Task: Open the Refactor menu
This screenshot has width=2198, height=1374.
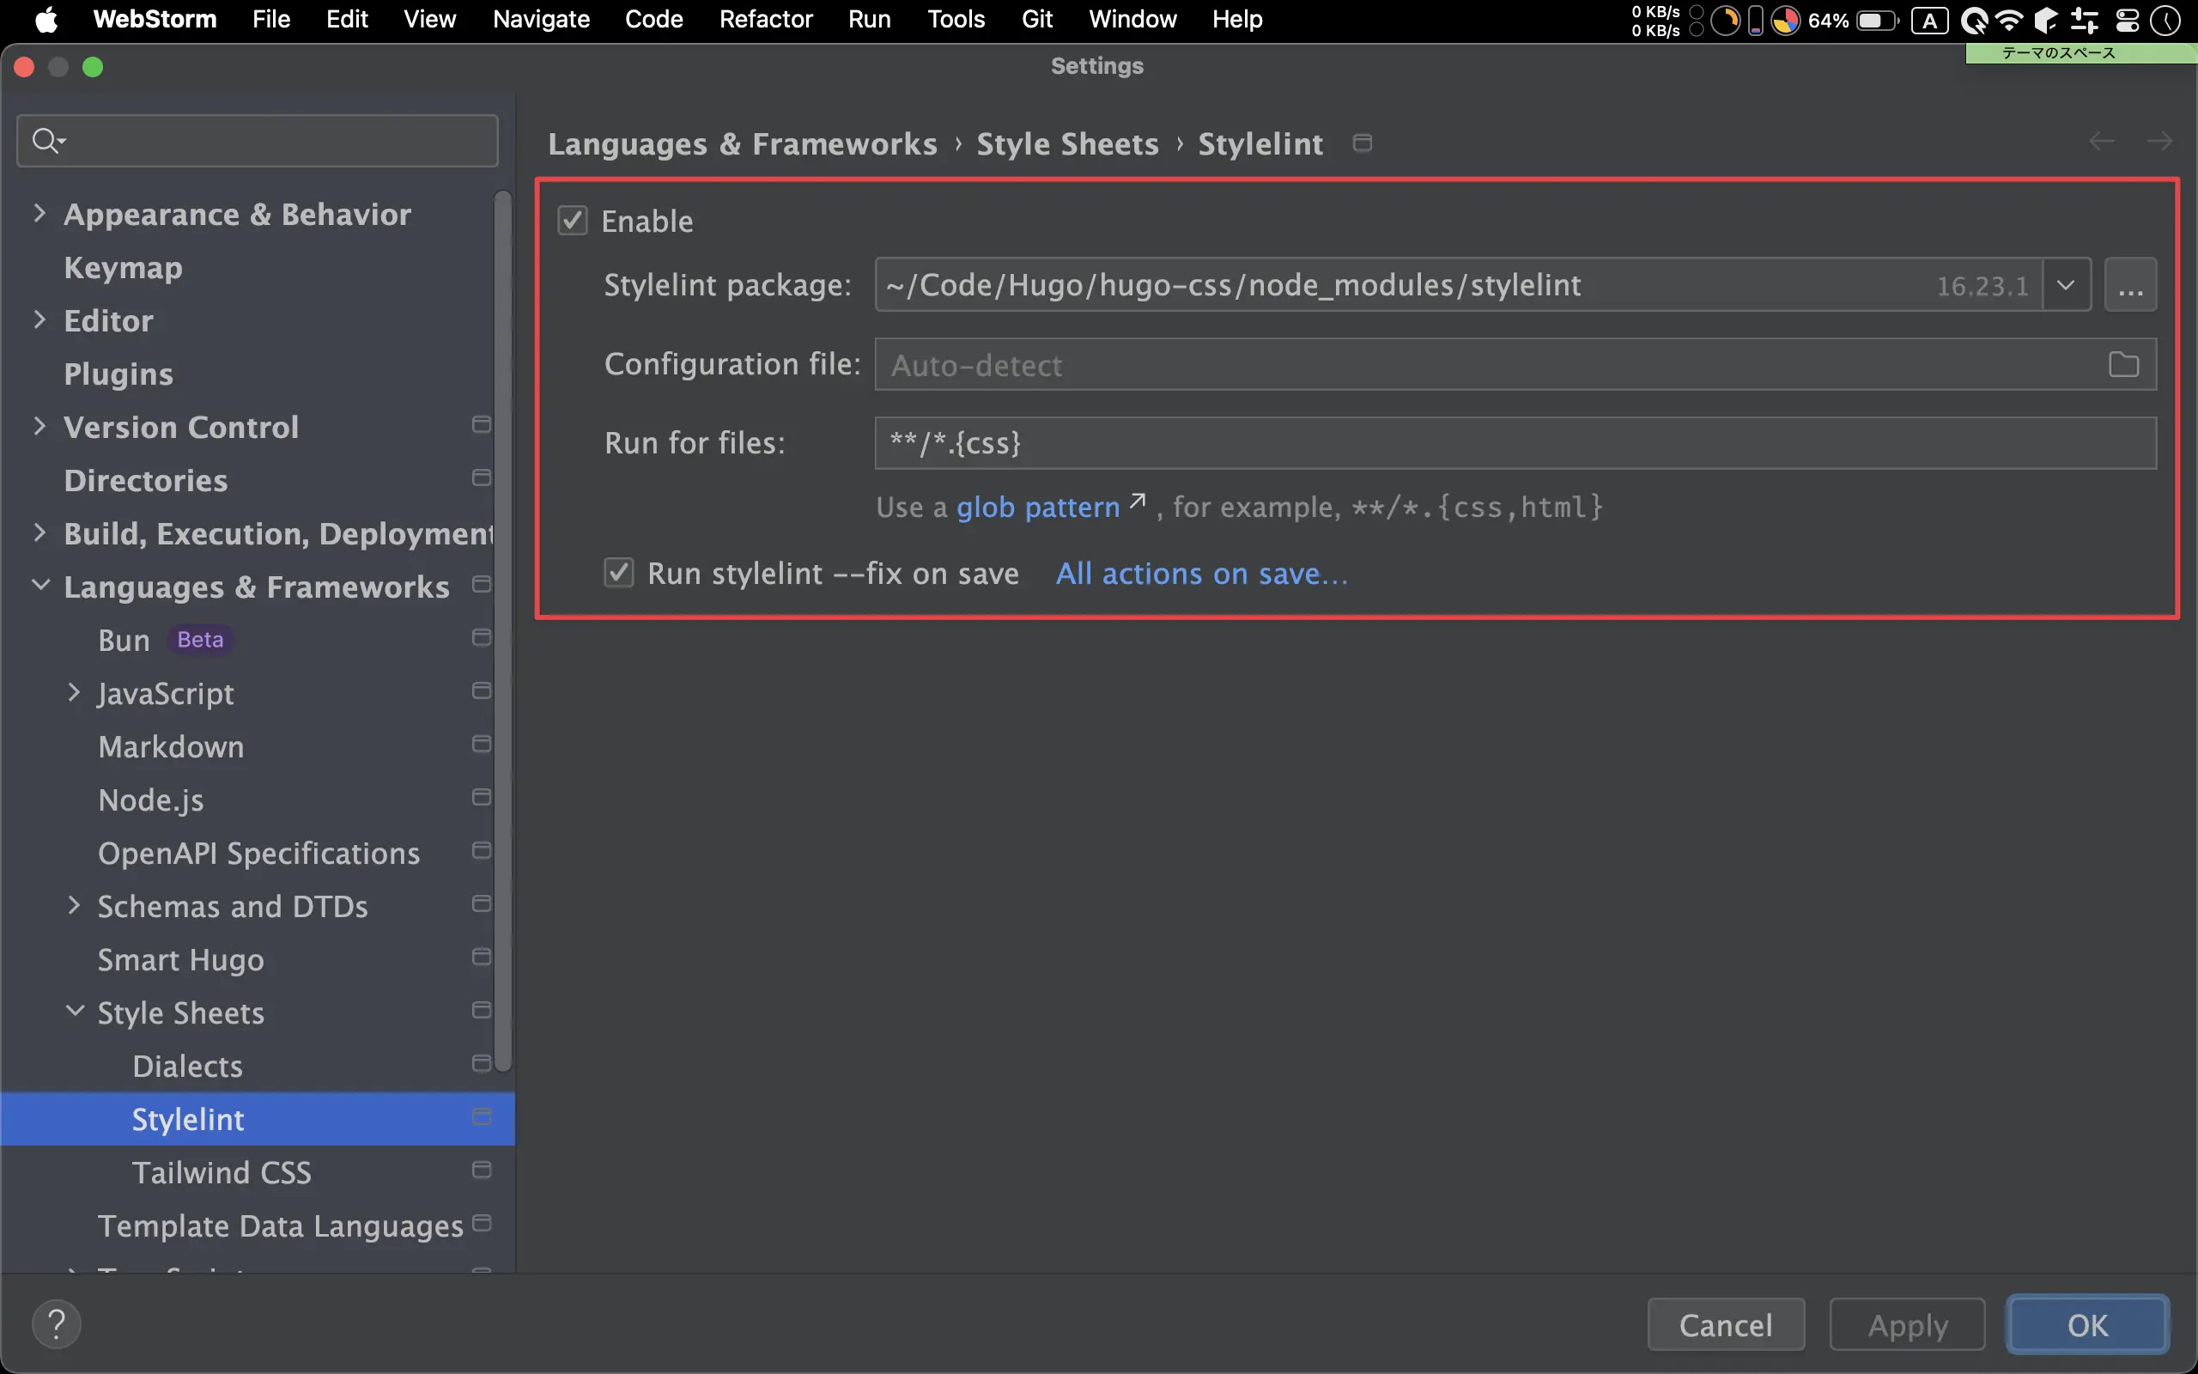Action: (765, 19)
